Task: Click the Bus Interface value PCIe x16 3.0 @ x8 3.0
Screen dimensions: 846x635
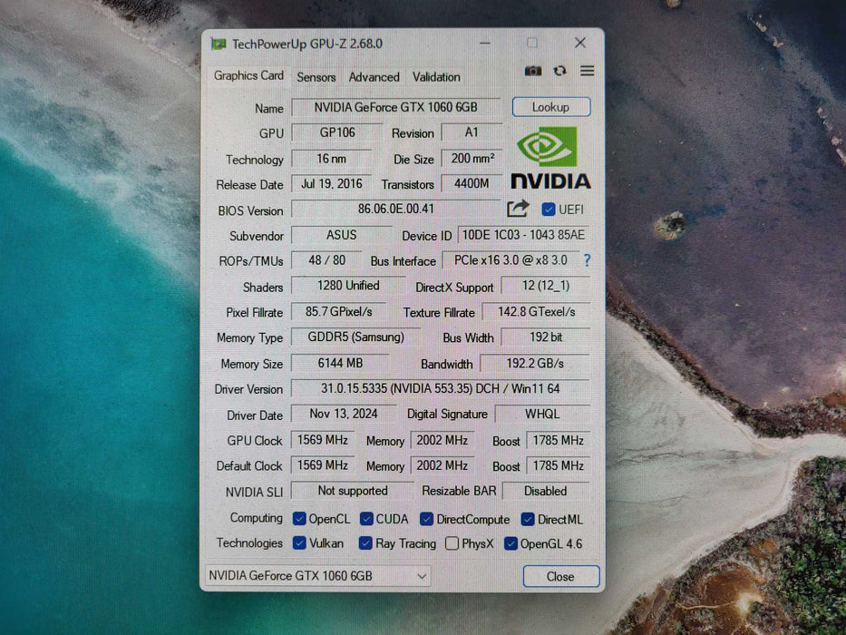Action: click(x=511, y=260)
